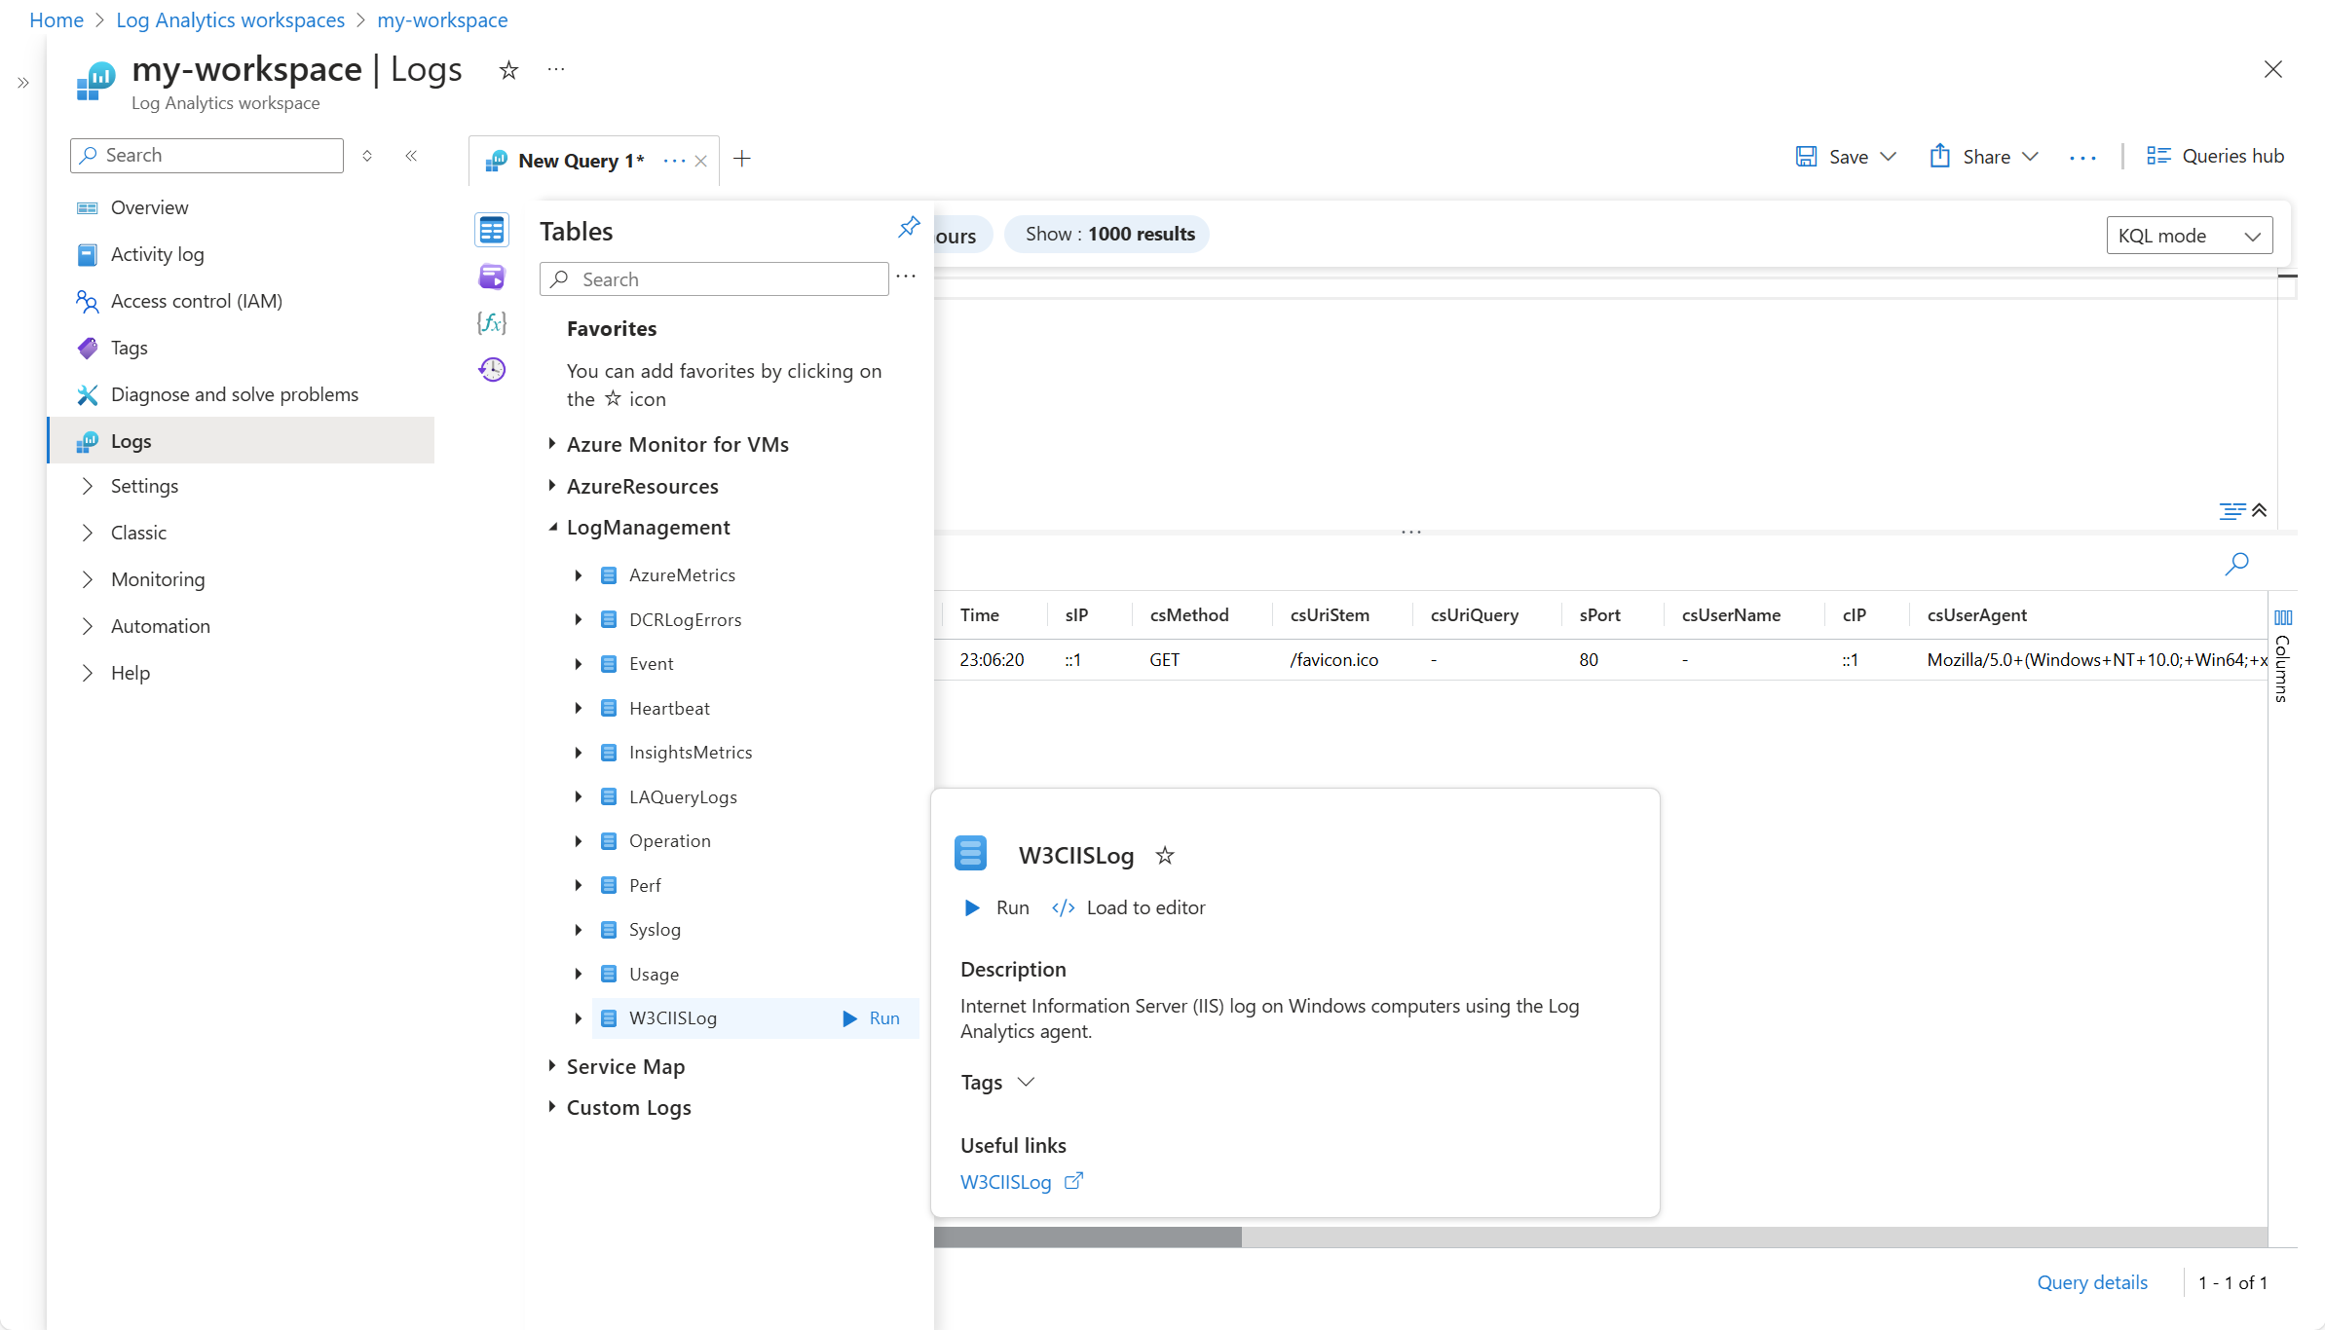Open the query history clock icon
Viewport: 2325px width, 1330px height.
tap(492, 370)
